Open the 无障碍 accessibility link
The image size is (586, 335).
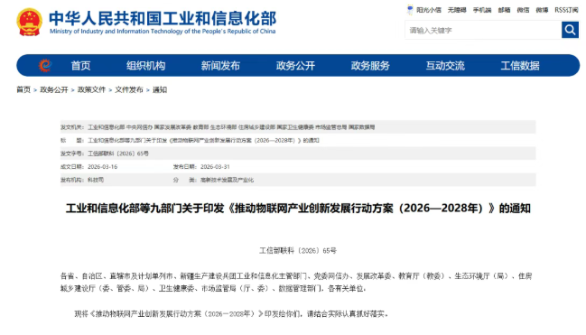coord(457,10)
